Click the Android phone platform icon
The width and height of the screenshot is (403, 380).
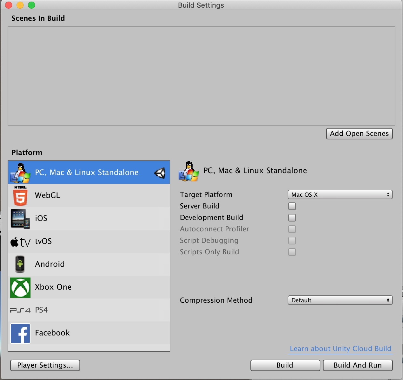coord(20,264)
